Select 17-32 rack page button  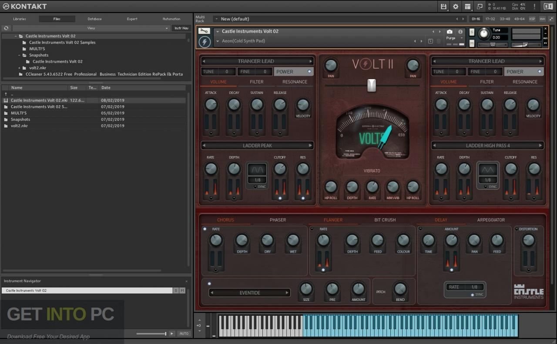tap(490, 19)
